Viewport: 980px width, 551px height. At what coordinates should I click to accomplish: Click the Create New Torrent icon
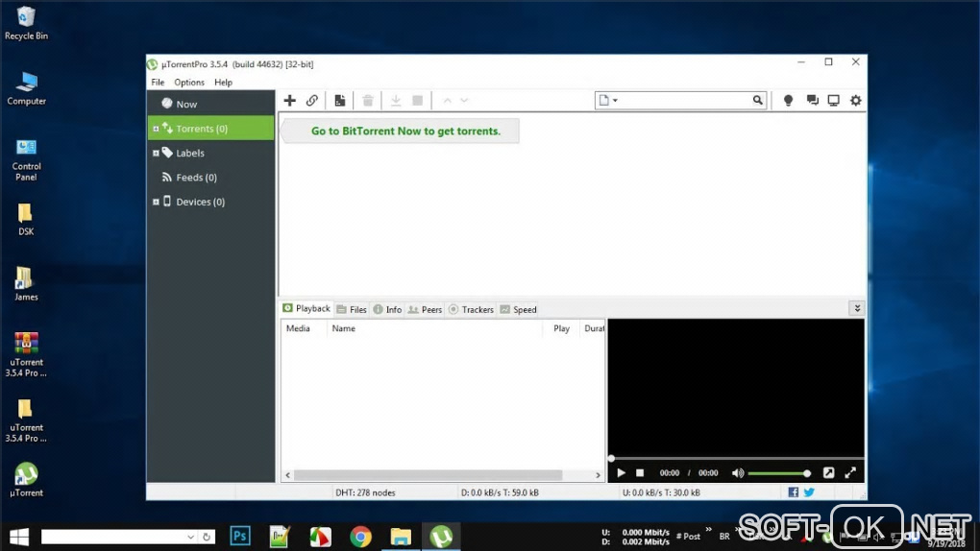tap(339, 100)
